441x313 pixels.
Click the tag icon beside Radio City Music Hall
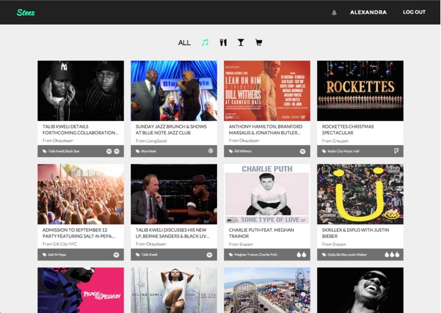[x=324, y=151]
